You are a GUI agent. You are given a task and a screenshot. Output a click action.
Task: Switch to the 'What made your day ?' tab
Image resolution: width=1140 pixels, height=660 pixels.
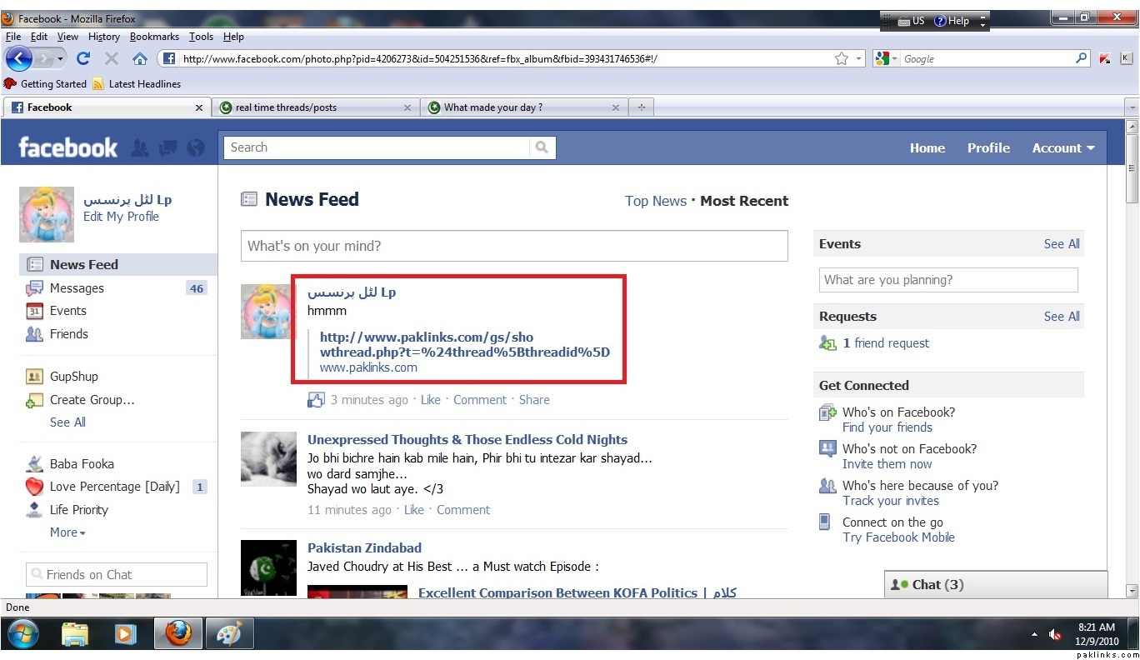click(x=492, y=107)
